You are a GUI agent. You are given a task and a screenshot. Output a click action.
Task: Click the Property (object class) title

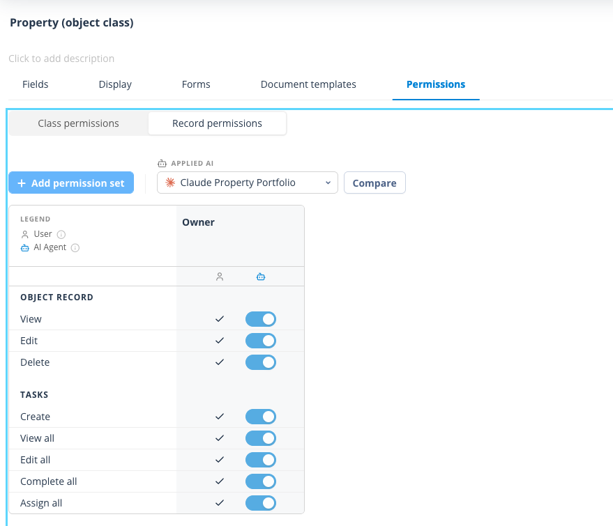click(72, 23)
